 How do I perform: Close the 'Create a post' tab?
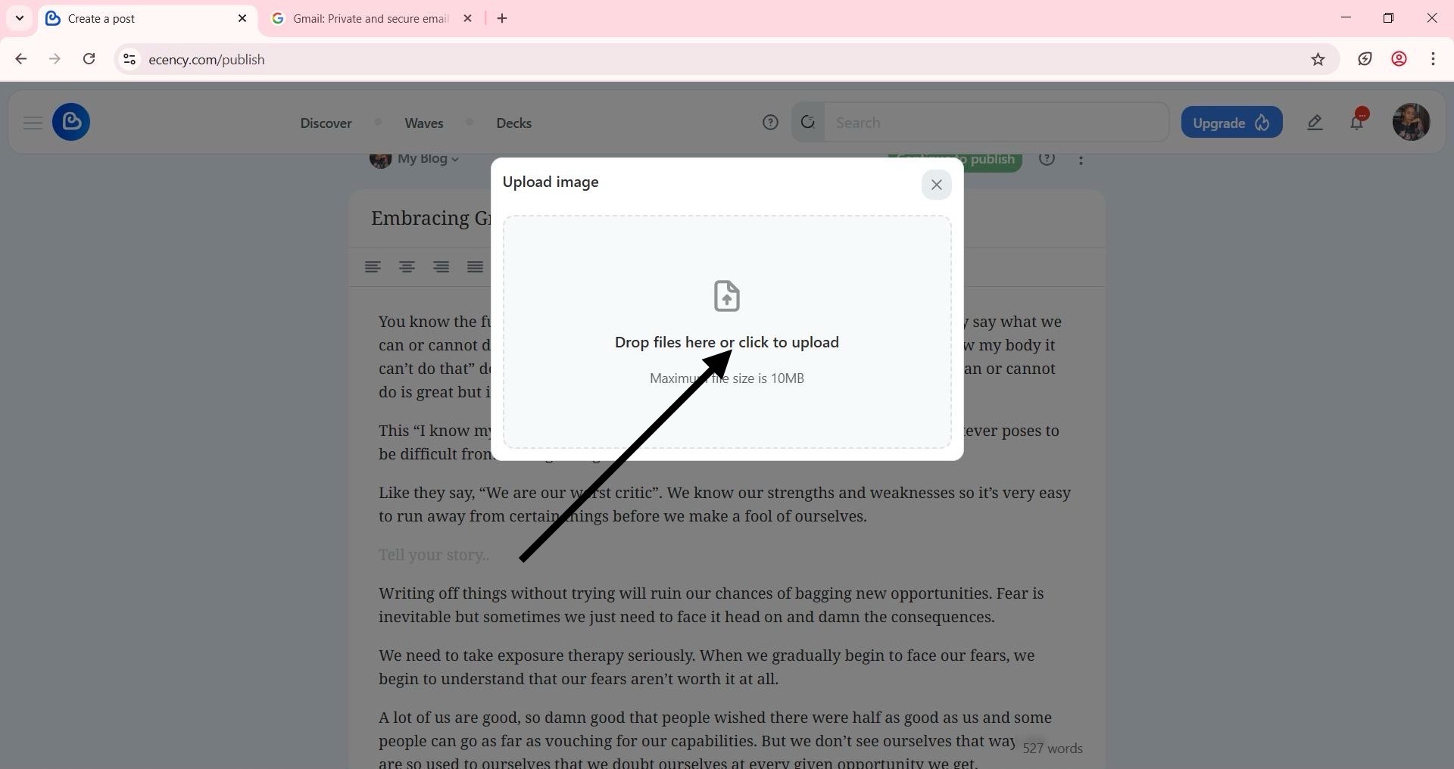tap(242, 19)
